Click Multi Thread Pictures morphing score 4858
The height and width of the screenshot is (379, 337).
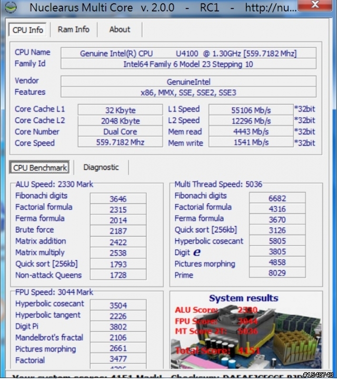tap(277, 262)
